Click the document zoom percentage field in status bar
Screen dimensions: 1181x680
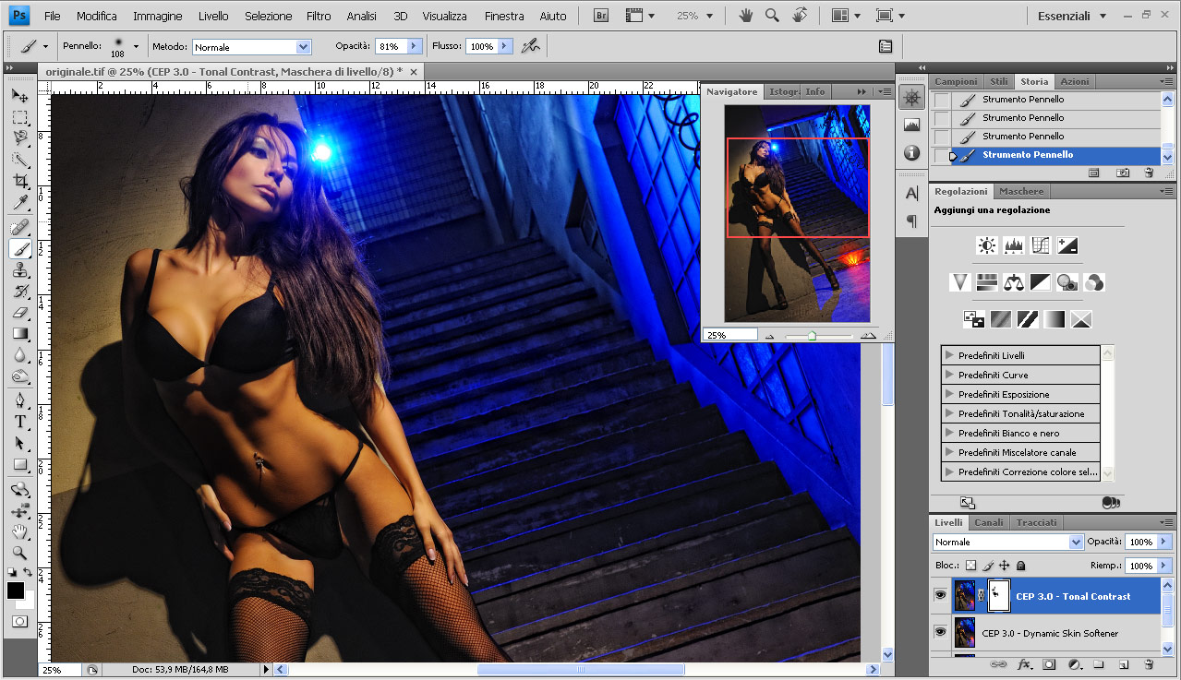click(60, 670)
